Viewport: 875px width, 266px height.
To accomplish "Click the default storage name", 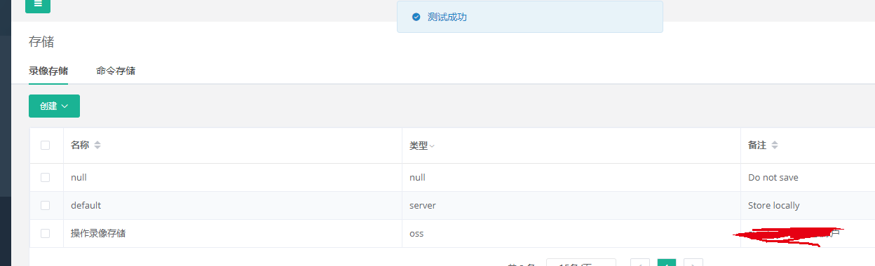I will (x=86, y=205).
